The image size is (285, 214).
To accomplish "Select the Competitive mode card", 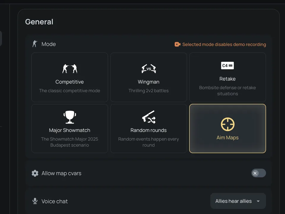I will click(x=69, y=77).
